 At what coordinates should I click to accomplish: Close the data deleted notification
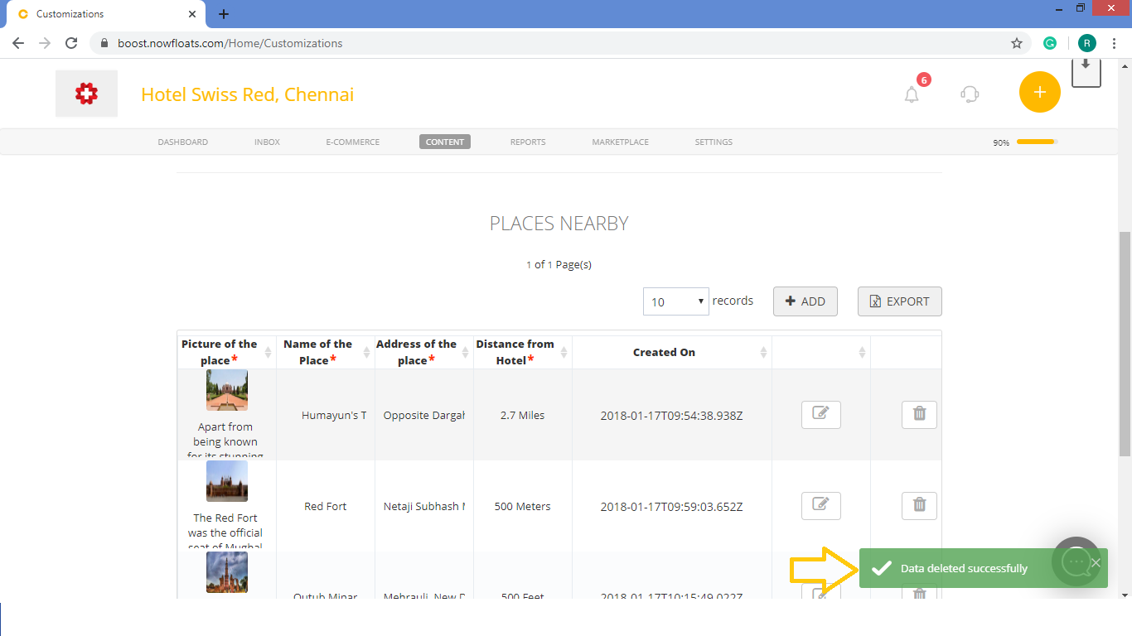[1096, 562]
